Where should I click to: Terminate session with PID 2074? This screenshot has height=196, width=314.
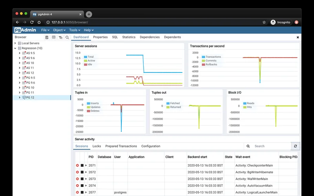pos(77,185)
